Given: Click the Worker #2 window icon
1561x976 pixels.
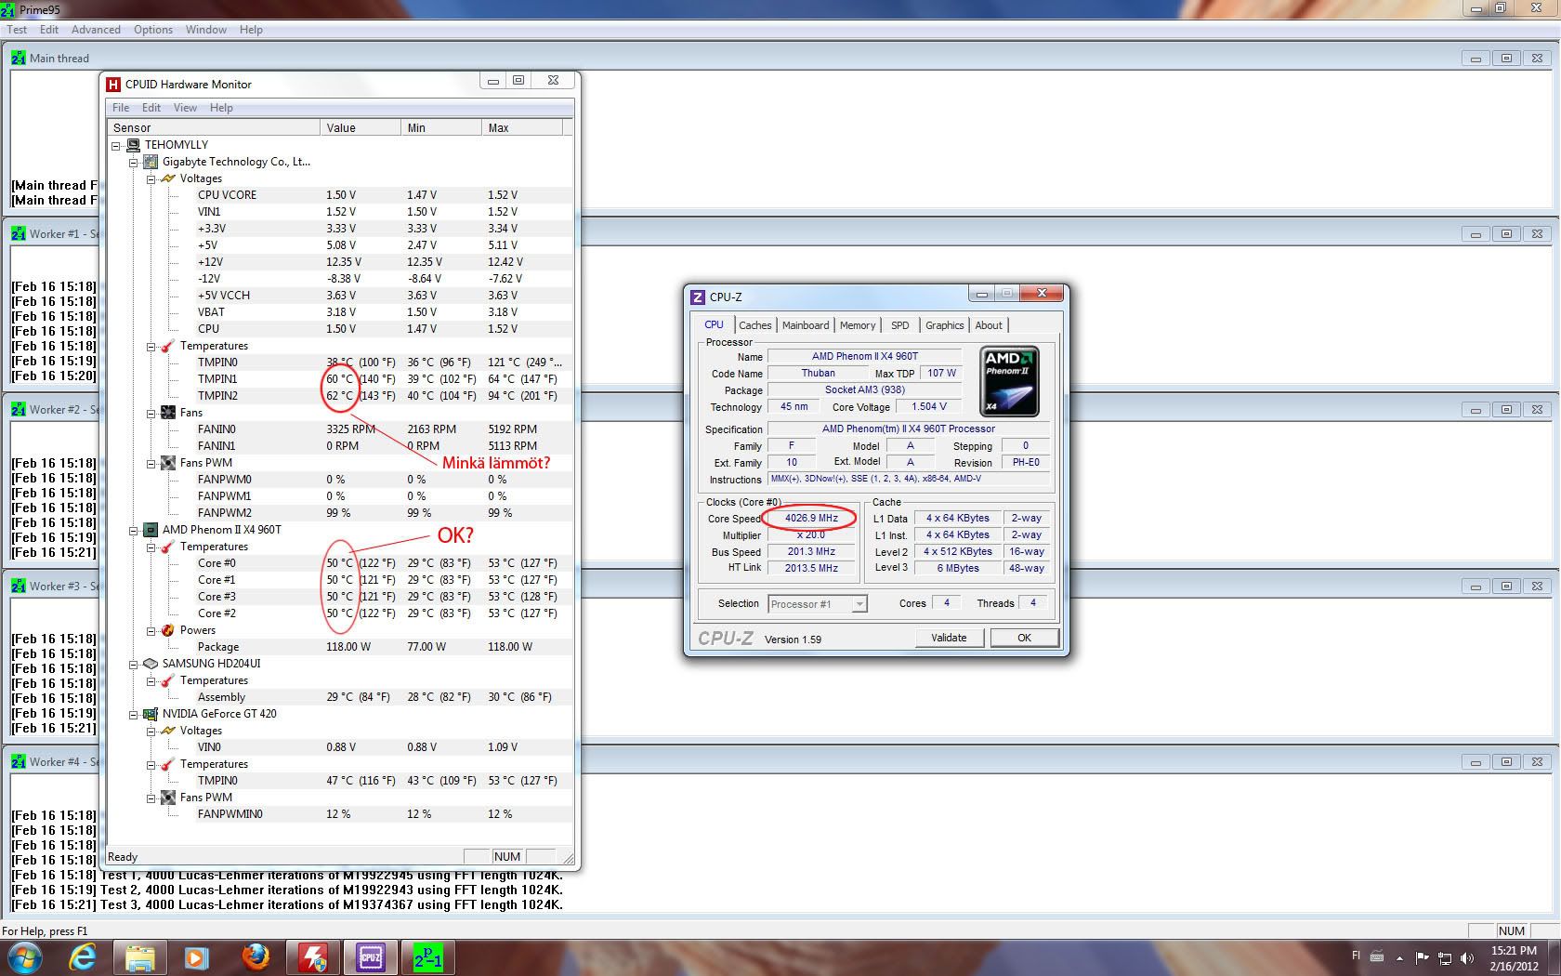Looking at the screenshot, I should 19,409.
